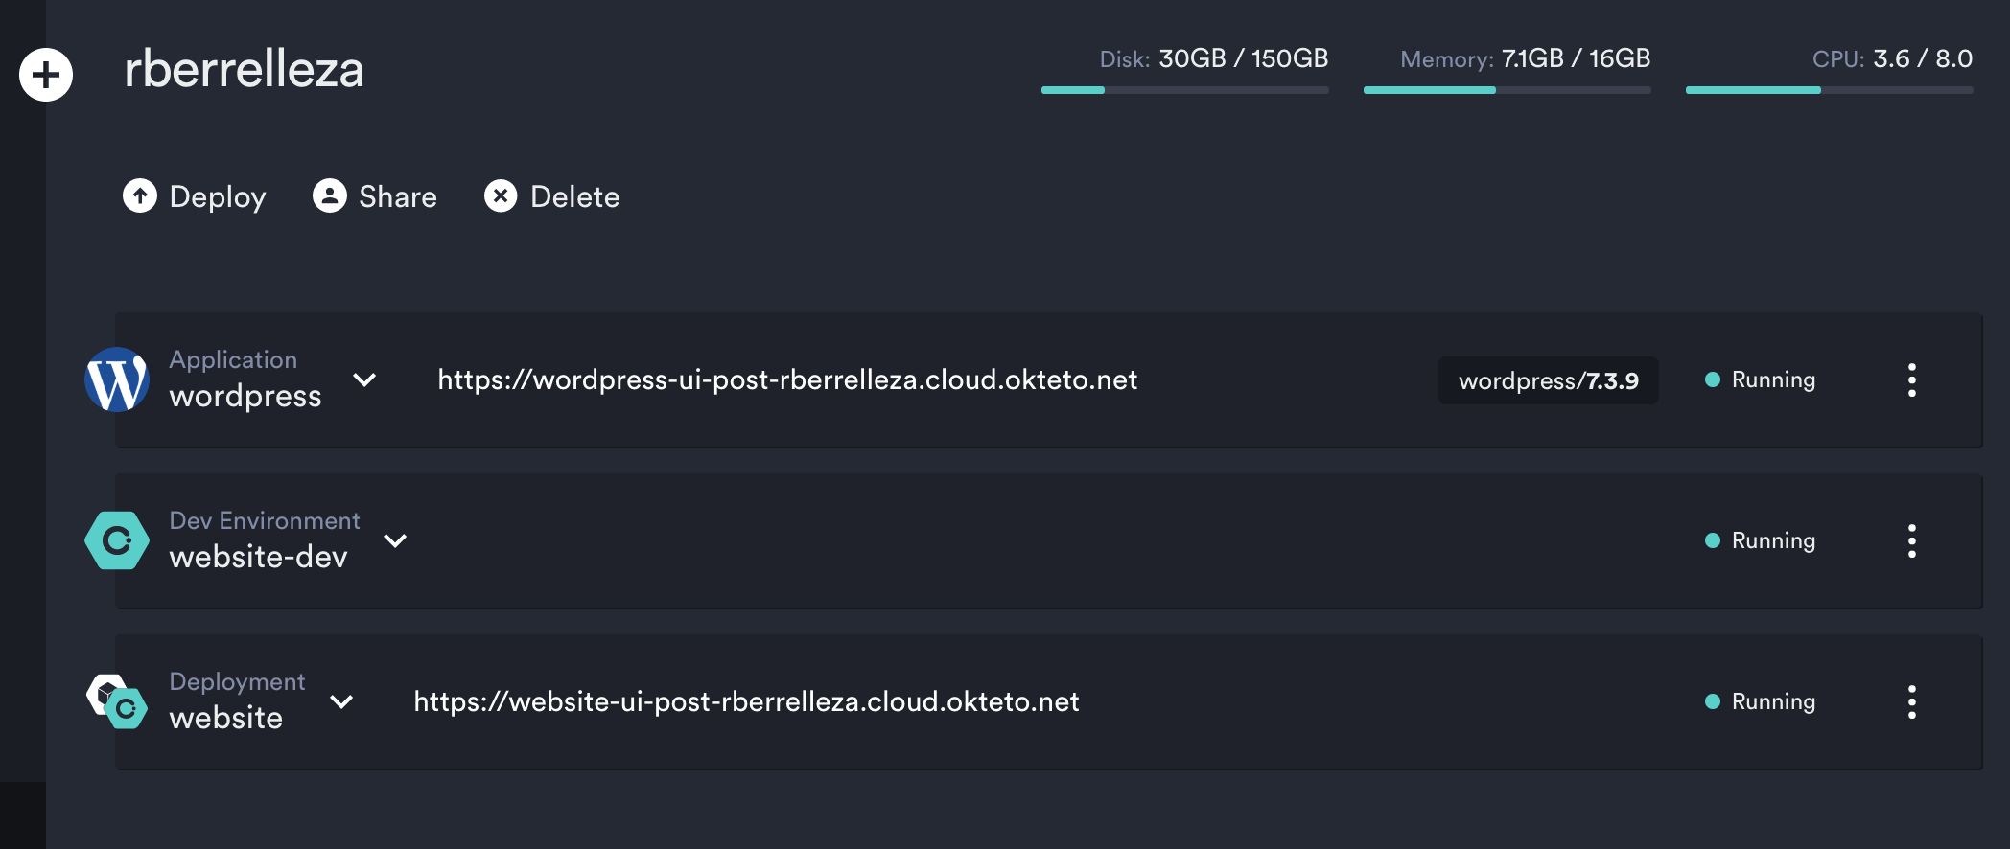Click the rberrelleza namespace title

pyautogui.click(x=245, y=70)
